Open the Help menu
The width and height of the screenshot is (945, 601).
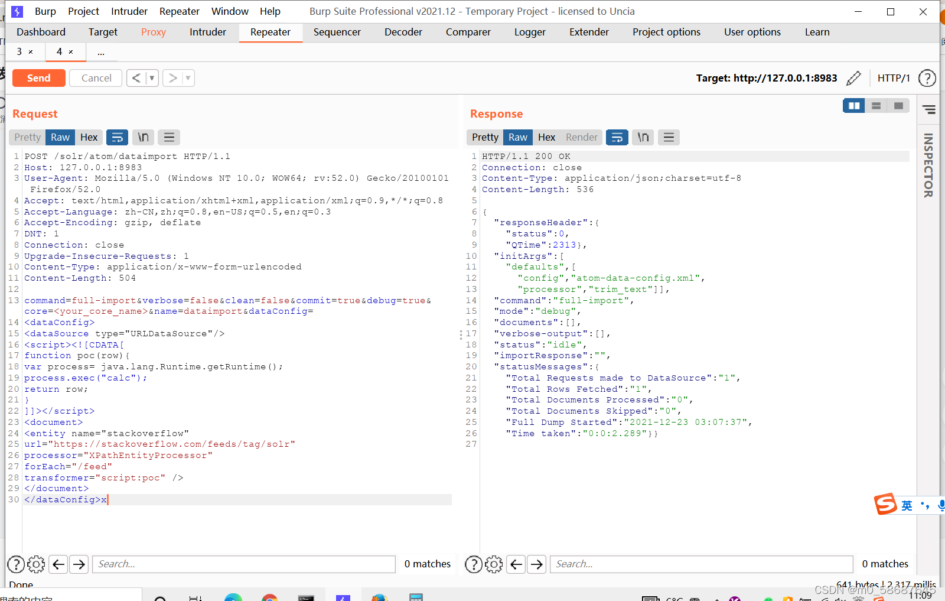click(270, 11)
